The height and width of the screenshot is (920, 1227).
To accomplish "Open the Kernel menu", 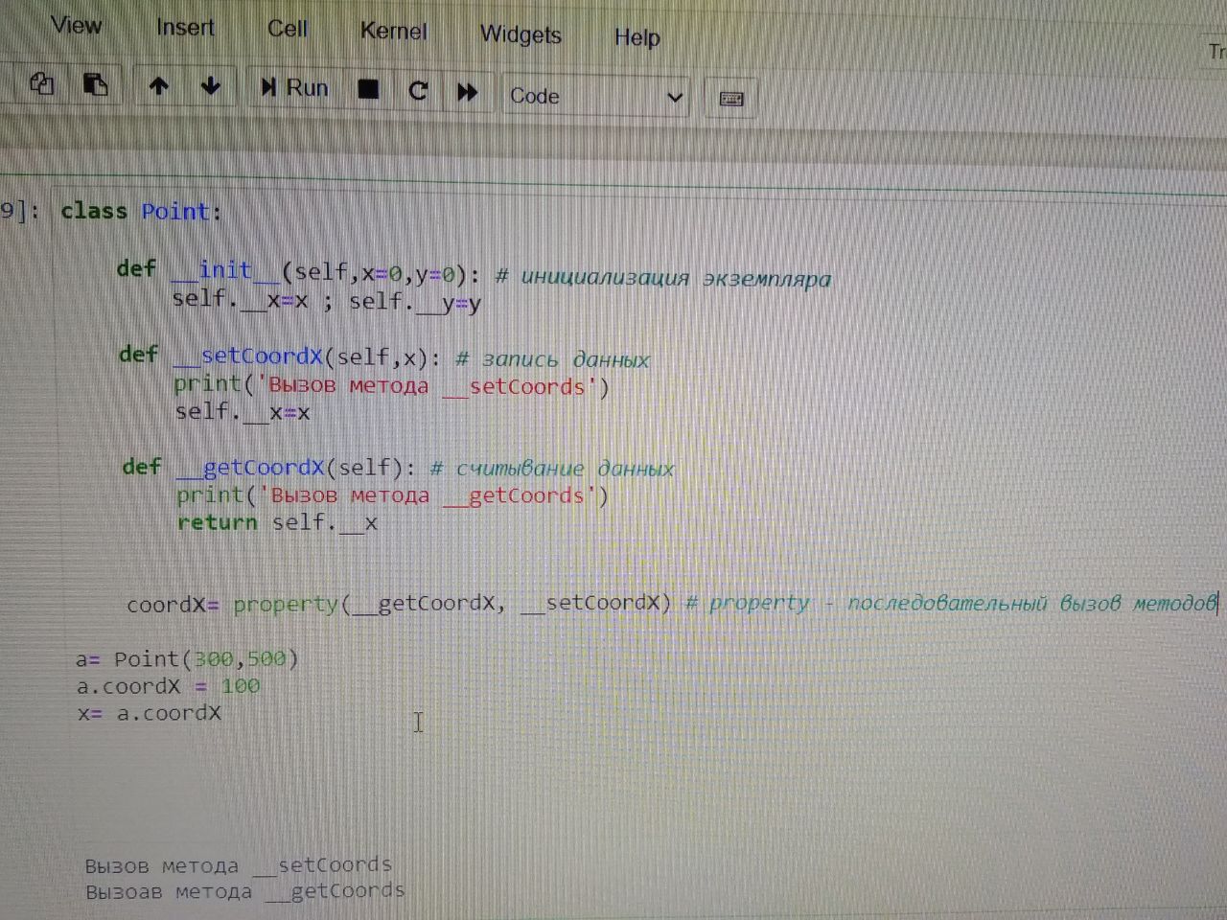I will click(x=393, y=31).
